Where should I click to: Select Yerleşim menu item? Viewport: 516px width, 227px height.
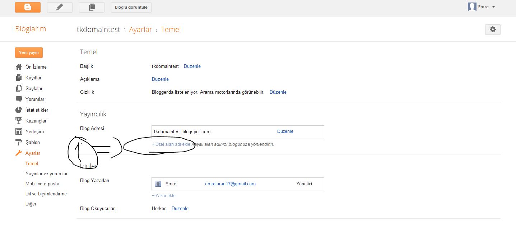coord(34,131)
